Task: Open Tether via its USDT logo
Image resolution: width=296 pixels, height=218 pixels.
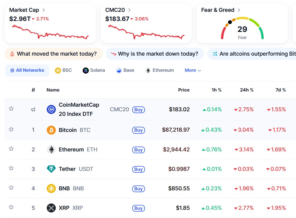Action: pos(51,169)
